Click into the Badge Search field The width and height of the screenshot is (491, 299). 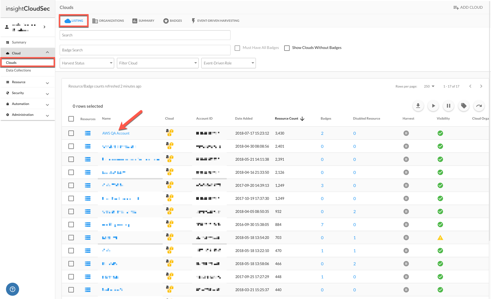145,50
